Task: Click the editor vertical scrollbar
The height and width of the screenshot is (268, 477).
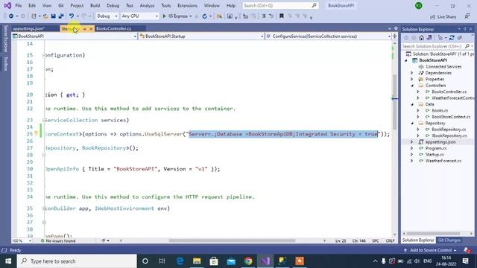Action: (394, 102)
